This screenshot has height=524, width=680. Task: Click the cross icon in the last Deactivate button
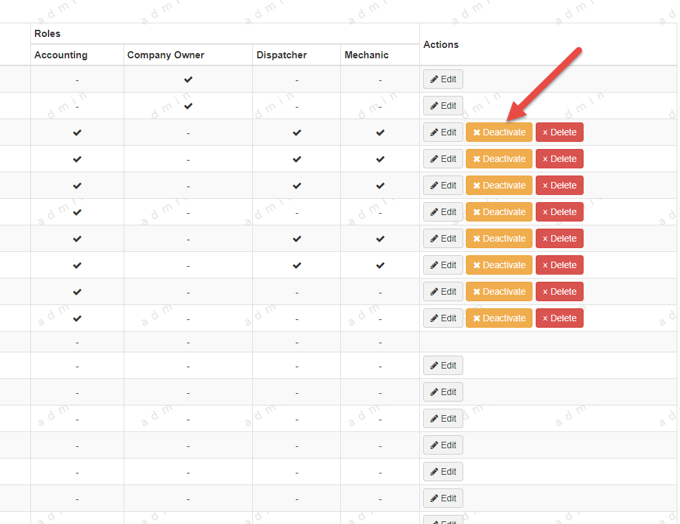click(477, 318)
